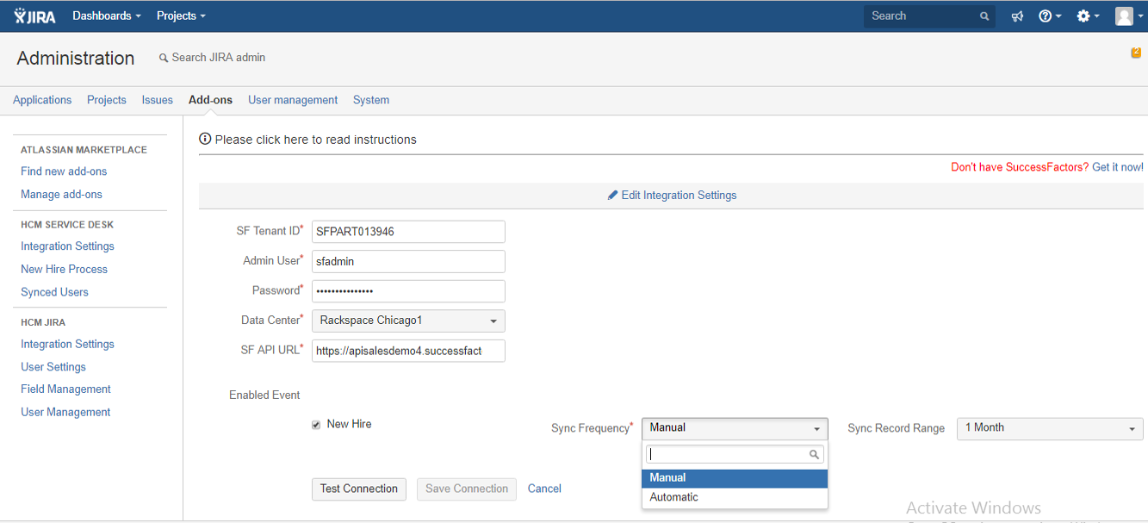Click the info icon beside instructions
The height and width of the screenshot is (523, 1148).
(x=205, y=139)
